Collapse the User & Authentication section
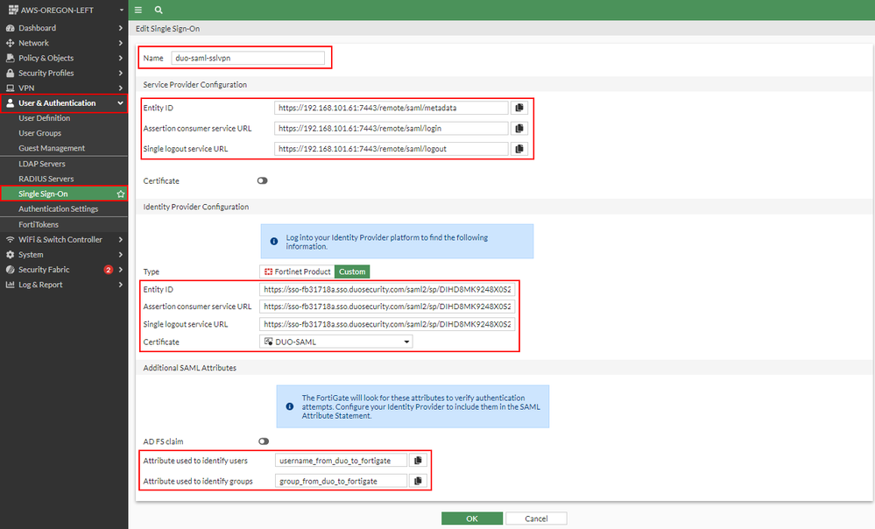 click(121, 103)
